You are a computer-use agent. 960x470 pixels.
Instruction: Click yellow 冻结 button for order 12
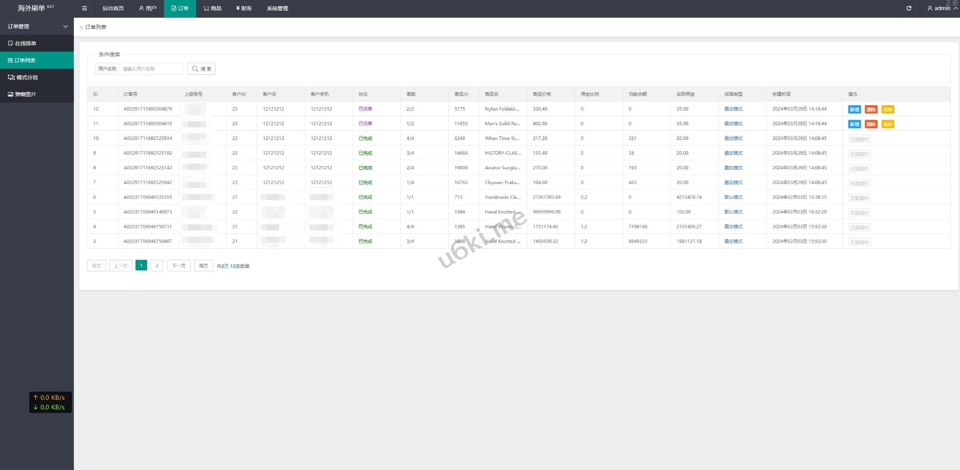(888, 110)
